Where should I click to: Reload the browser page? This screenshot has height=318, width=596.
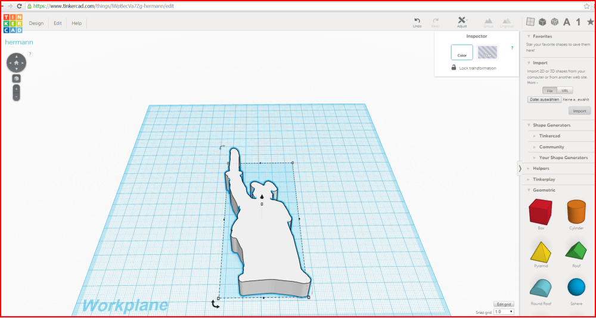click(x=20, y=7)
